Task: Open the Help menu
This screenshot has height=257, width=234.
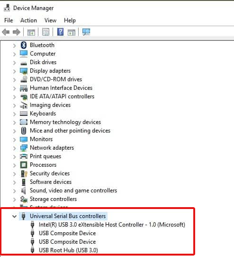Action: coord(70,20)
